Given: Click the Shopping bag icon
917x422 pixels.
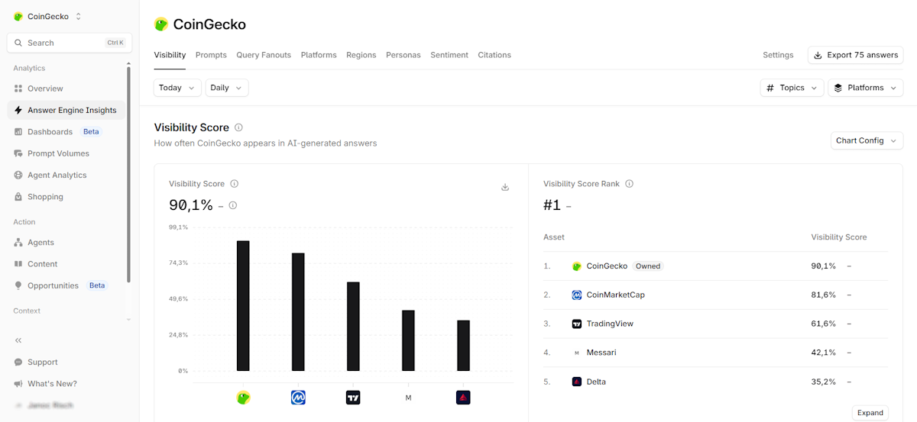Looking at the screenshot, I should (18, 197).
